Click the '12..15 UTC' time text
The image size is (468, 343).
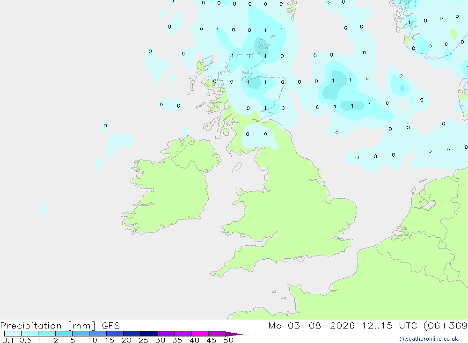tap(389, 326)
